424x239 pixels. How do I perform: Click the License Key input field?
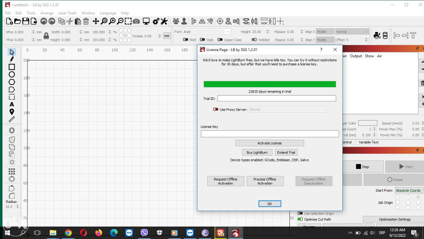(270, 134)
